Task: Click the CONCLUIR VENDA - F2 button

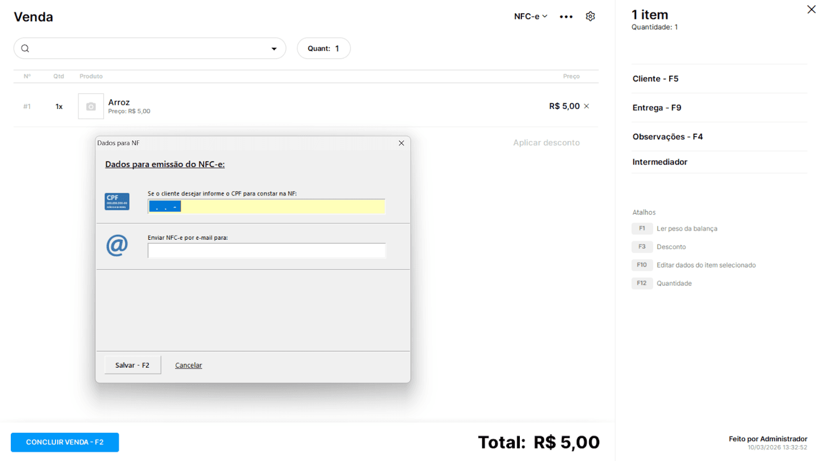Action: 64,442
